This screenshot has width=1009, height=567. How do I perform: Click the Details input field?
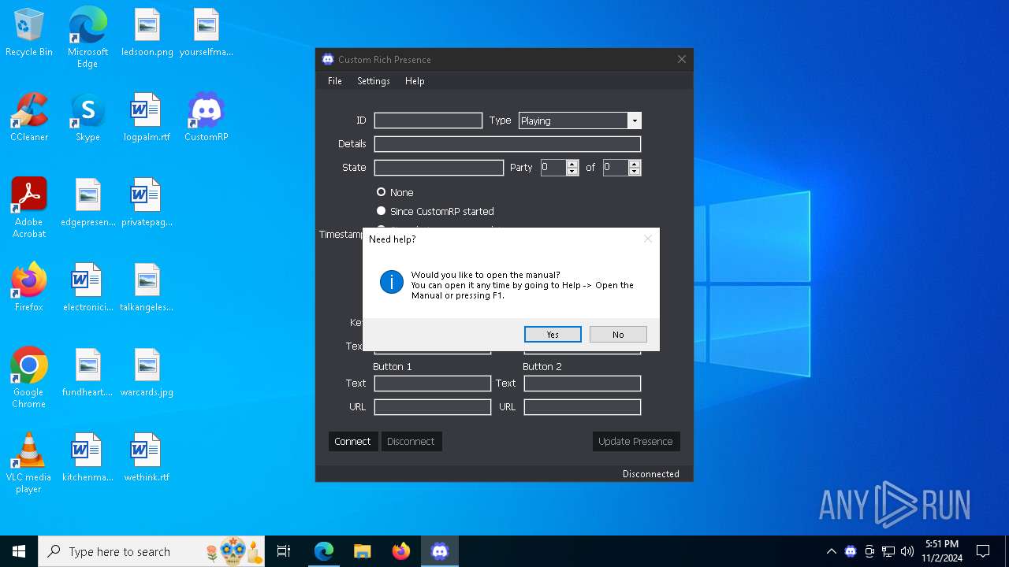pyautogui.click(x=508, y=144)
